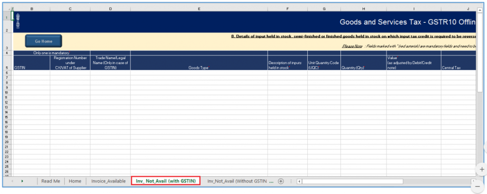Viewport: 487px width, 194px height.
Task: Zoom out with the minus button
Action: pyautogui.click(x=477, y=187)
